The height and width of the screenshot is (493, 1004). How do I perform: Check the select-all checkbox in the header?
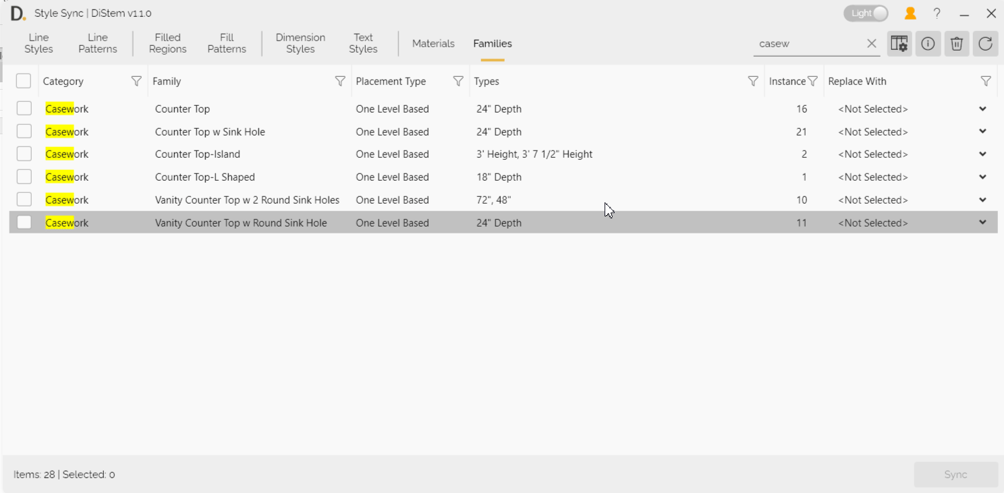[24, 80]
